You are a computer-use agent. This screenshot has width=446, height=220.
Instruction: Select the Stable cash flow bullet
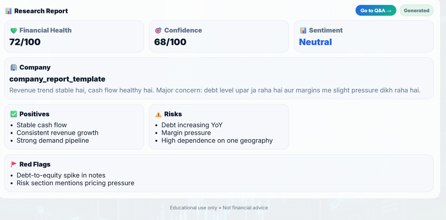pos(42,125)
